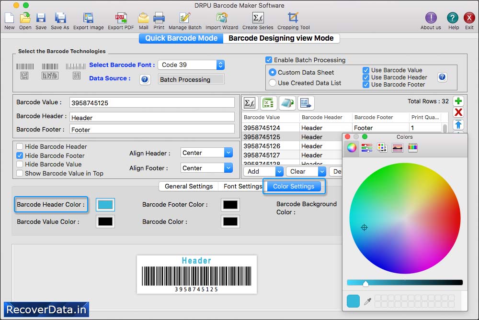Click inside the Barcode Value input field
The height and width of the screenshot is (320, 479).
(152, 103)
